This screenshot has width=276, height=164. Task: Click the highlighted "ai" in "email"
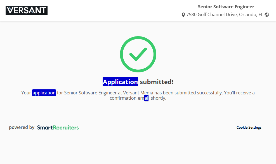[x=147, y=98]
